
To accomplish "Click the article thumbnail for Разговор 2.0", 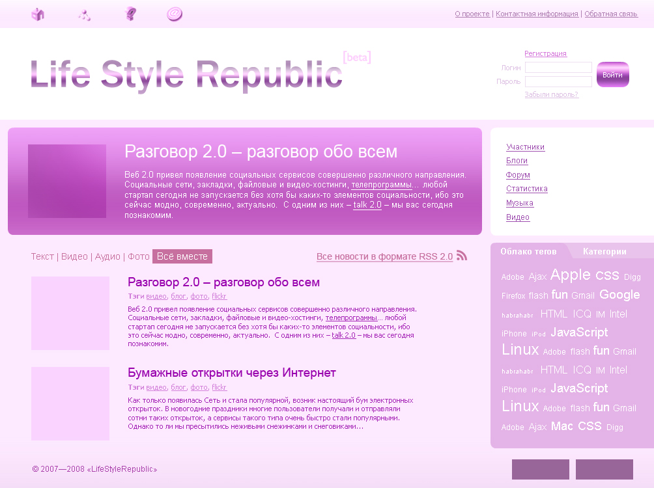I will 70,313.
